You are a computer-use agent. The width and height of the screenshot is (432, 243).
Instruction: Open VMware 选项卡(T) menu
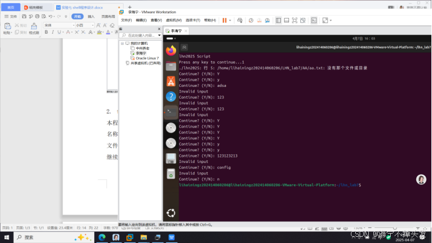[x=193, y=21]
